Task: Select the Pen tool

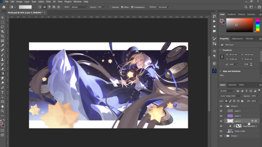Action: pos(3,87)
